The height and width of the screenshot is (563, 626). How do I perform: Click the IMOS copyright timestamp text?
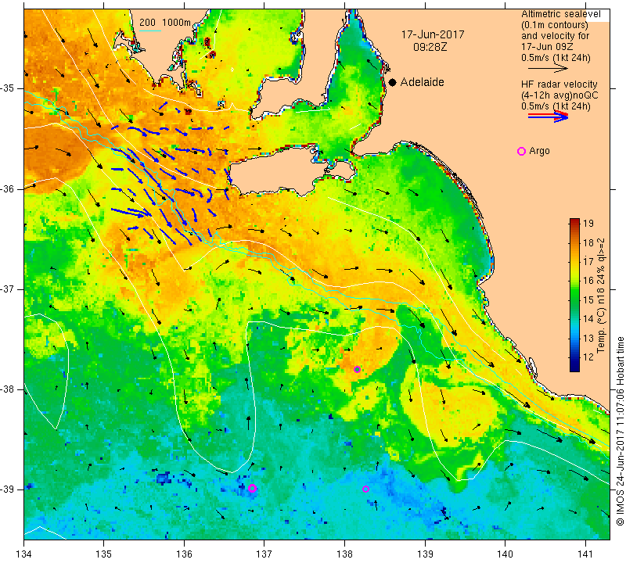620,431
